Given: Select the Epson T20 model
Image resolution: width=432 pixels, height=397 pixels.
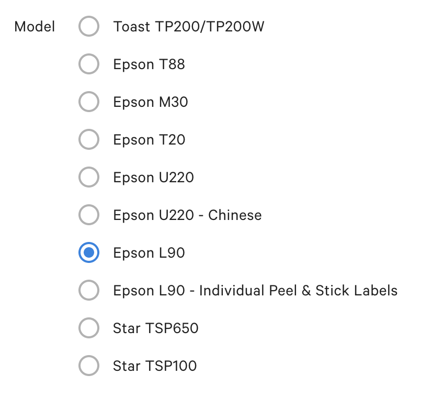Looking at the screenshot, I should click(89, 139).
